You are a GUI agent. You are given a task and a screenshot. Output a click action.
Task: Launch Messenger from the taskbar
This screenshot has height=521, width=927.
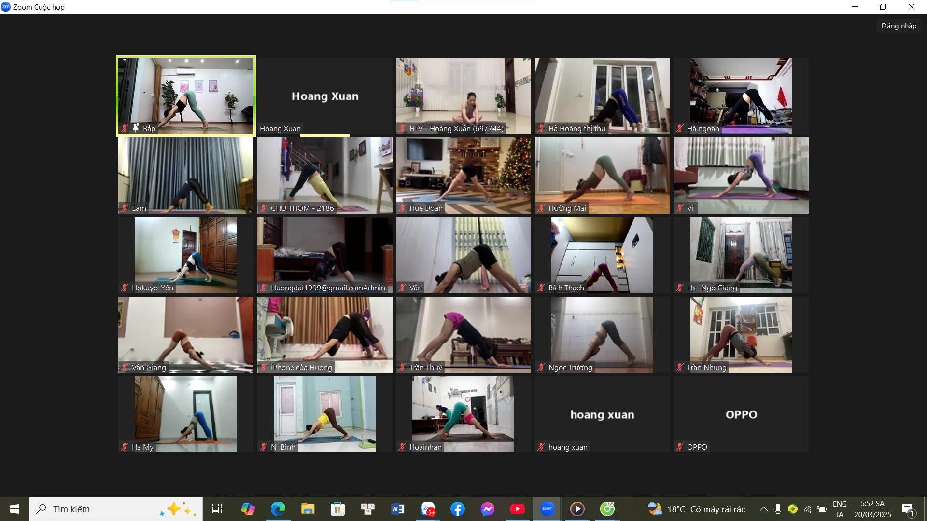click(487, 509)
